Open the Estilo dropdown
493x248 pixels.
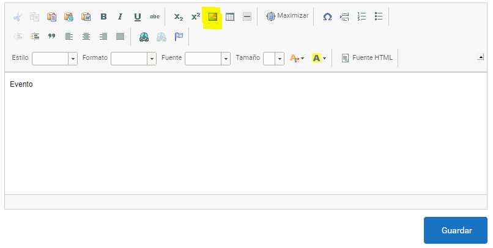[54, 59]
